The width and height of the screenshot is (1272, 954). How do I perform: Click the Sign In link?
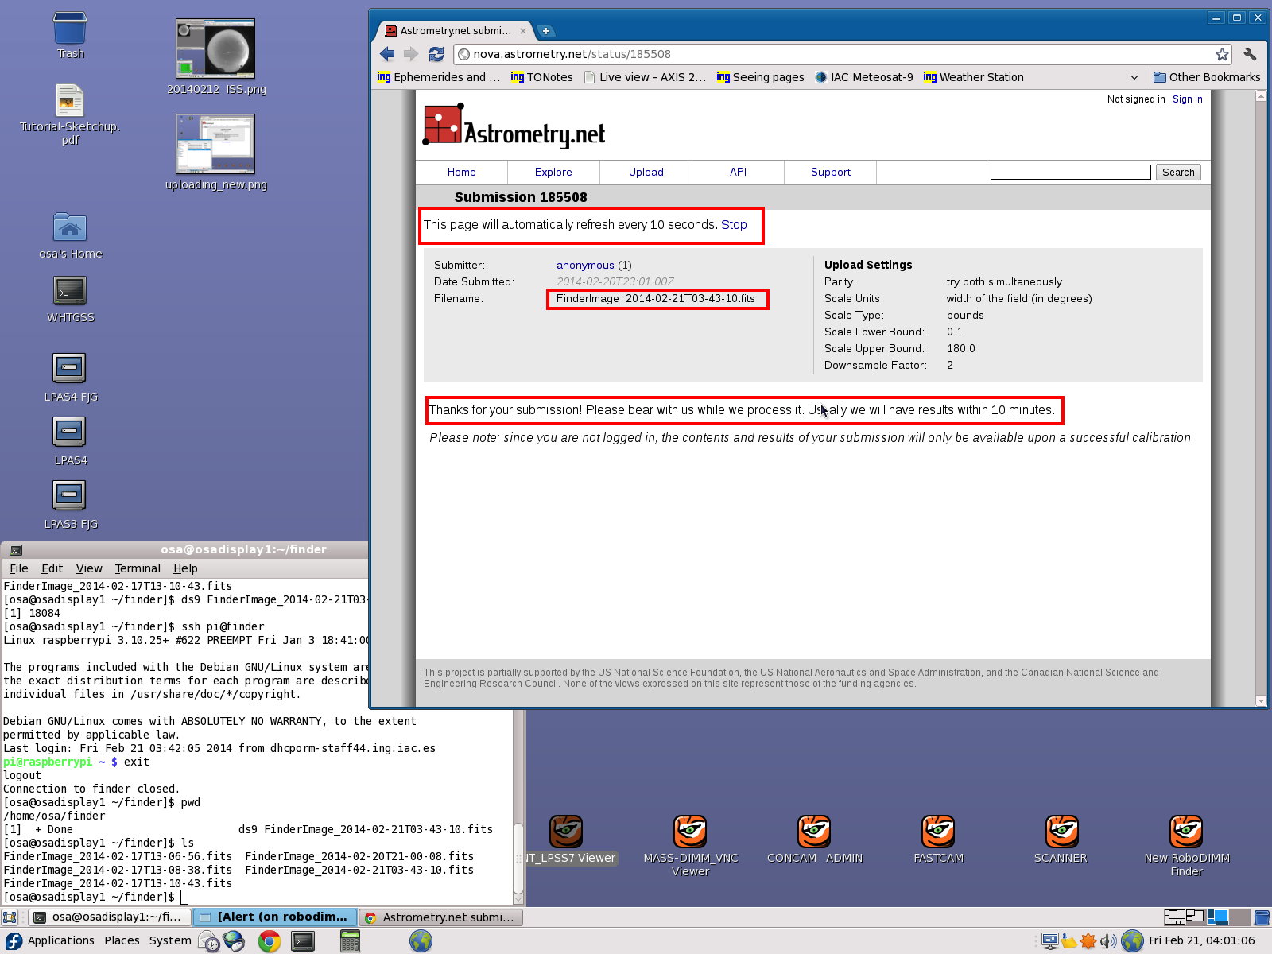[1187, 99]
